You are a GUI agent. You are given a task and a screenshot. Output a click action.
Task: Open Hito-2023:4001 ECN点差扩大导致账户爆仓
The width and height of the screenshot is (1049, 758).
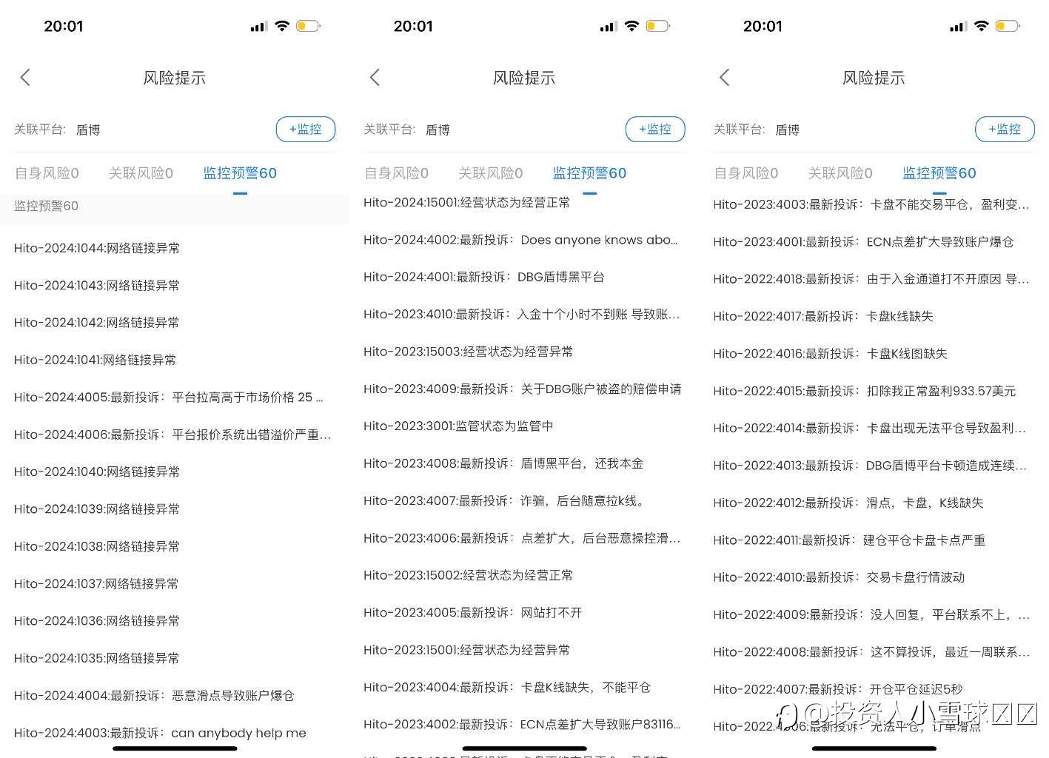pos(864,241)
